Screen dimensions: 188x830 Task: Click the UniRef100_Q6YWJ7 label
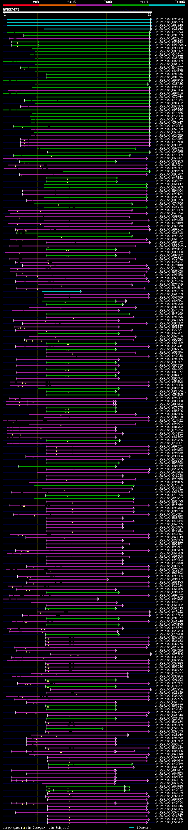coord(169,184)
